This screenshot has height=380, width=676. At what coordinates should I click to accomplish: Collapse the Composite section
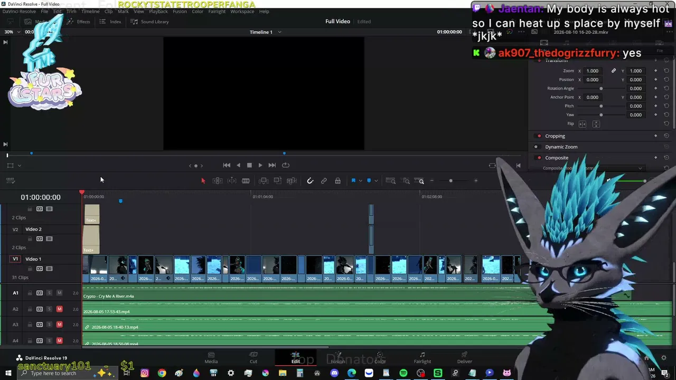[557, 158]
